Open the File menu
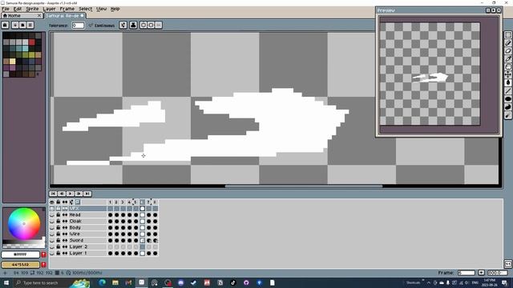Image resolution: width=513 pixels, height=288 pixels. 6,9
